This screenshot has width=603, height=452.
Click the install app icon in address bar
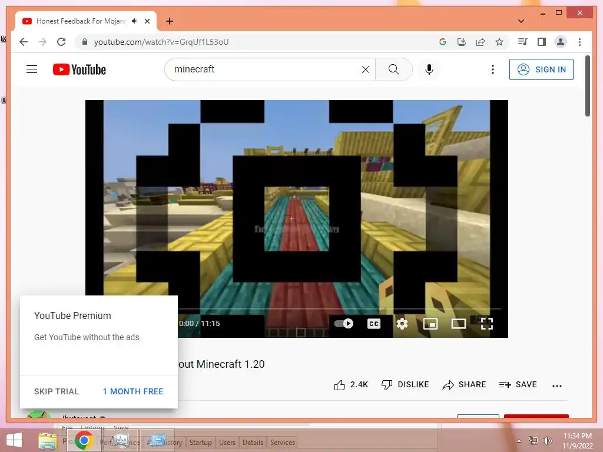coord(462,42)
